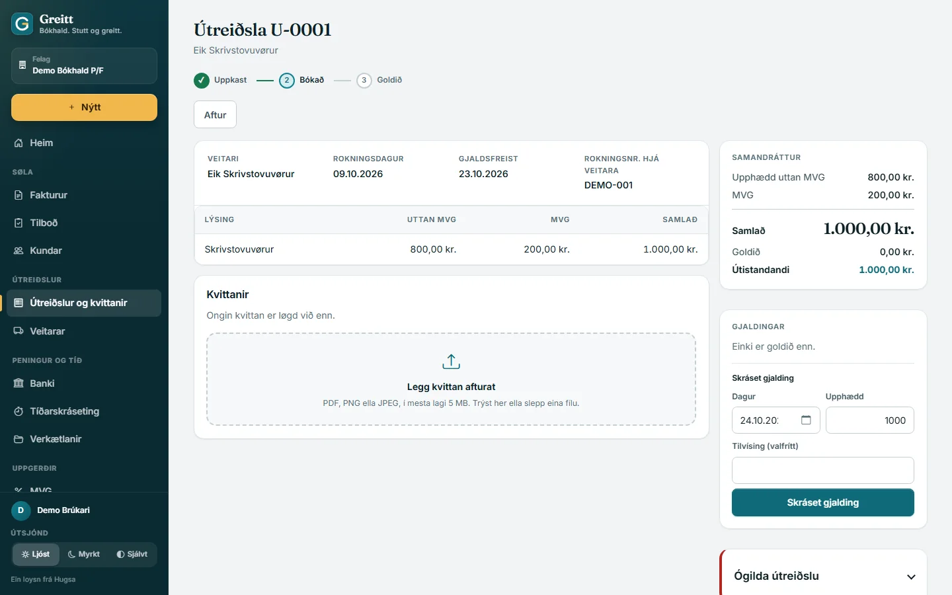This screenshot has width=952, height=595.
Task: Focus the Tilvísing (valfrítt) text field
Action: [823, 470]
